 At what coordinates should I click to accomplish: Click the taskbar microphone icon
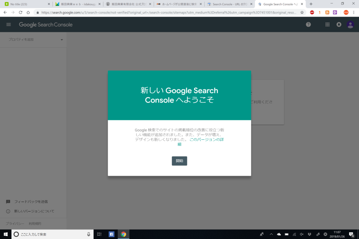point(89,234)
